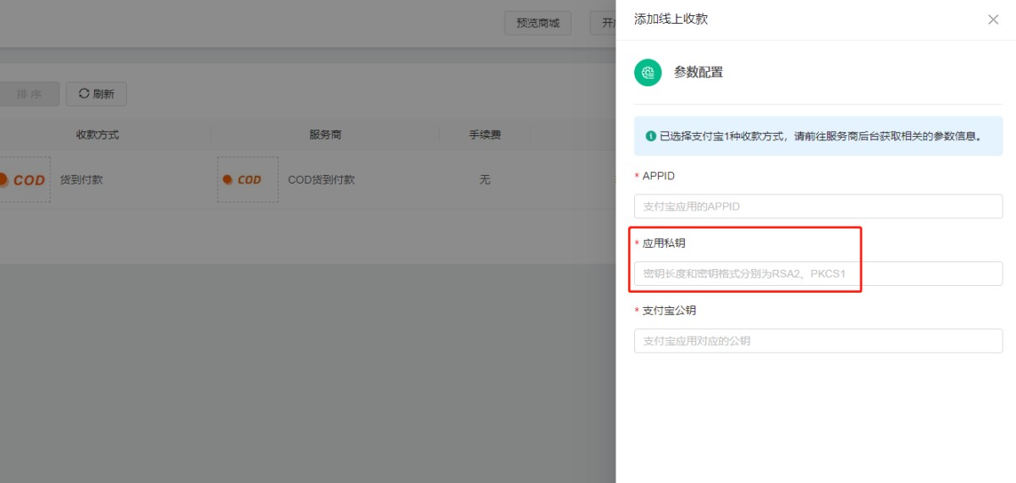Click the 排序 sort button
This screenshot has width=1016, height=483.
[x=29, y=94]
